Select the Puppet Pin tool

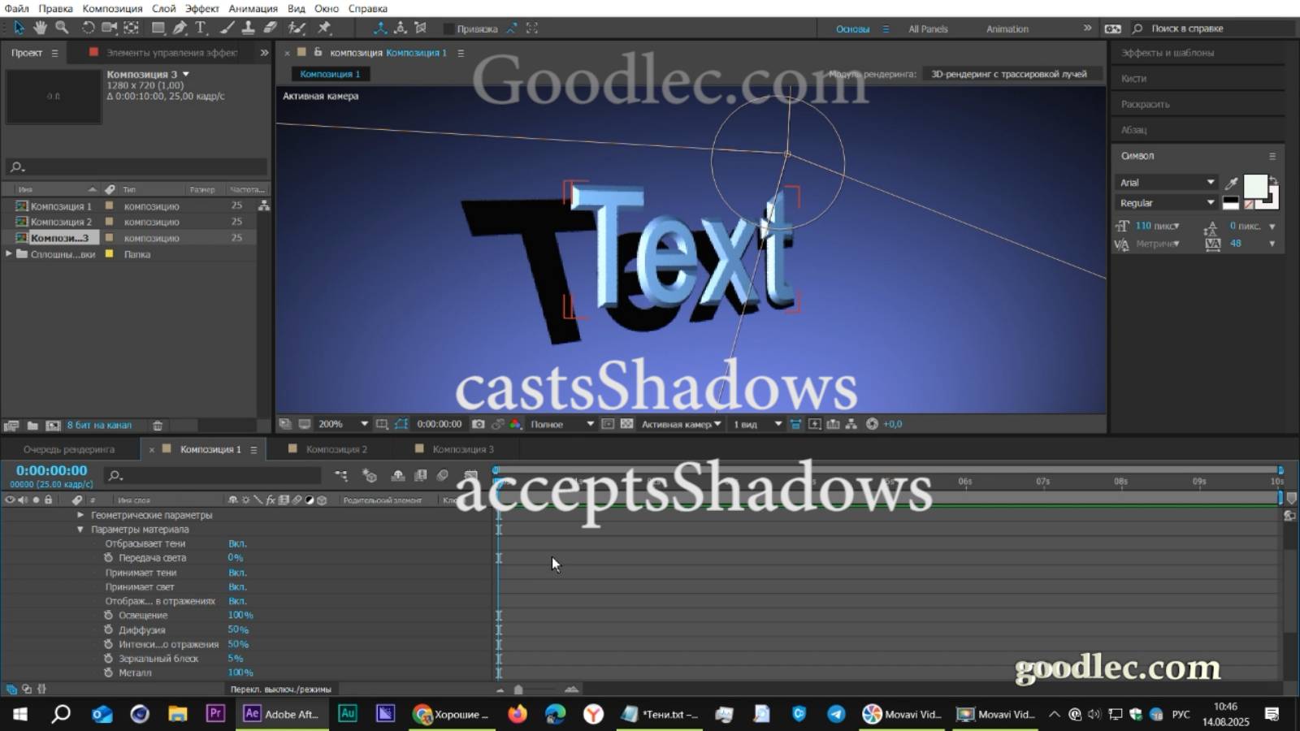point(325,28)
